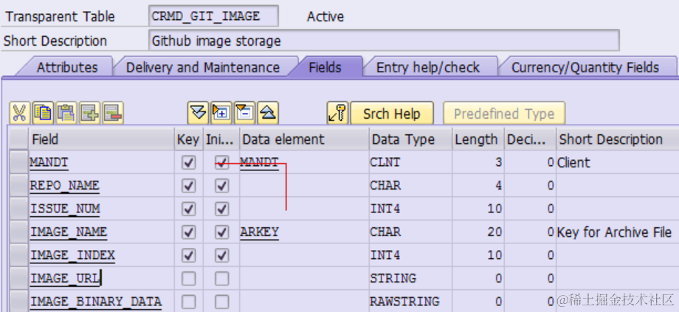Image resolution: width=679 pixels, height=312 pixels.
Task: Click the Foreign Keys key icon
Action: 337,114
